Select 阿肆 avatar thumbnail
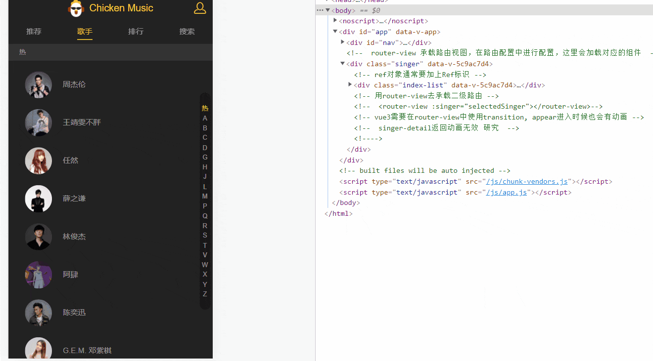Viewport: 653px width, 361px height. pos(39,275)
